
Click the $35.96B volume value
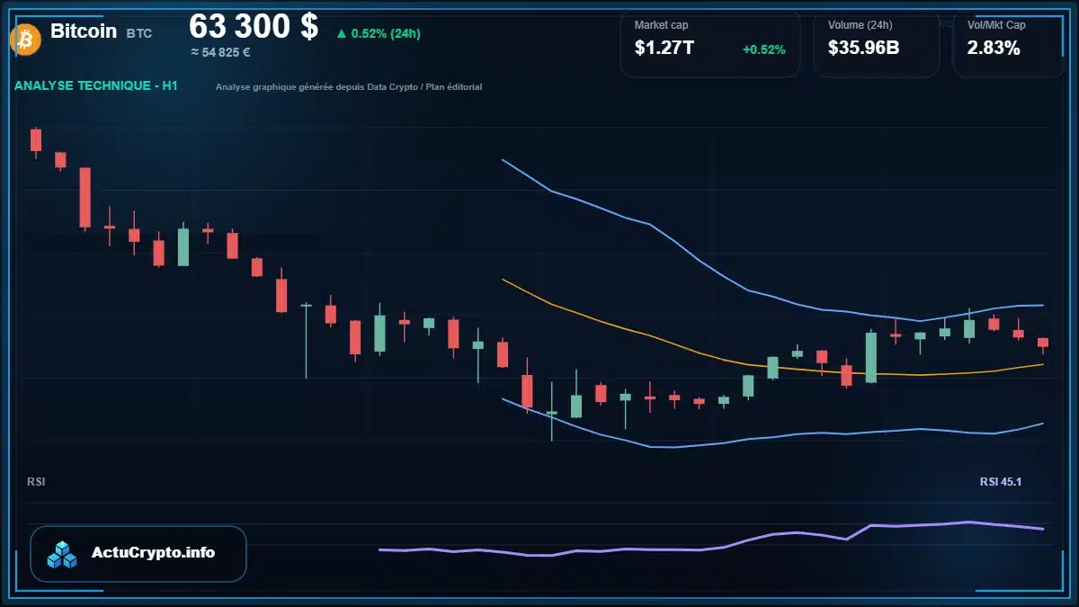(x=864, y=49)
